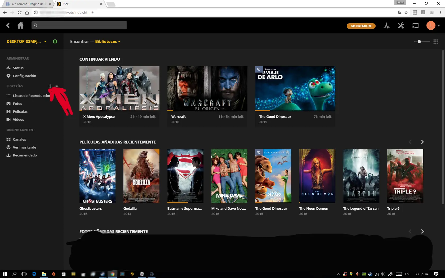Expand the user account dropdown arrow
This screenshot has width=445, height=278.
[x=439, y=26]
